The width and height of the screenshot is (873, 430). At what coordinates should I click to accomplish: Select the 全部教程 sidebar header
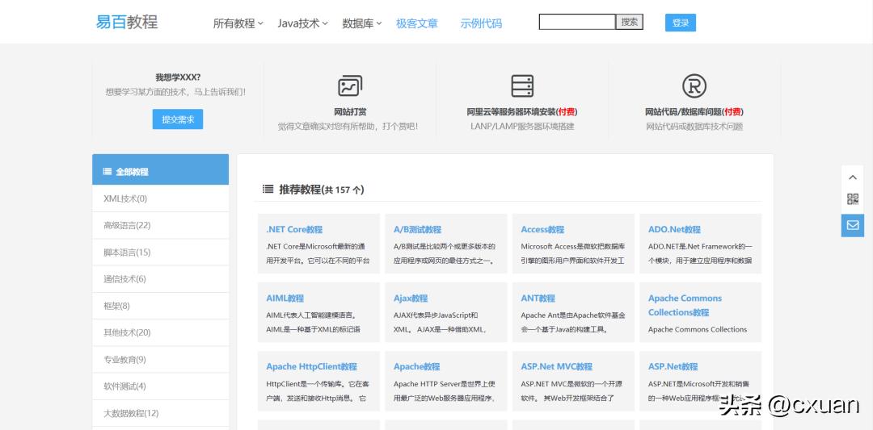[160, 169]
